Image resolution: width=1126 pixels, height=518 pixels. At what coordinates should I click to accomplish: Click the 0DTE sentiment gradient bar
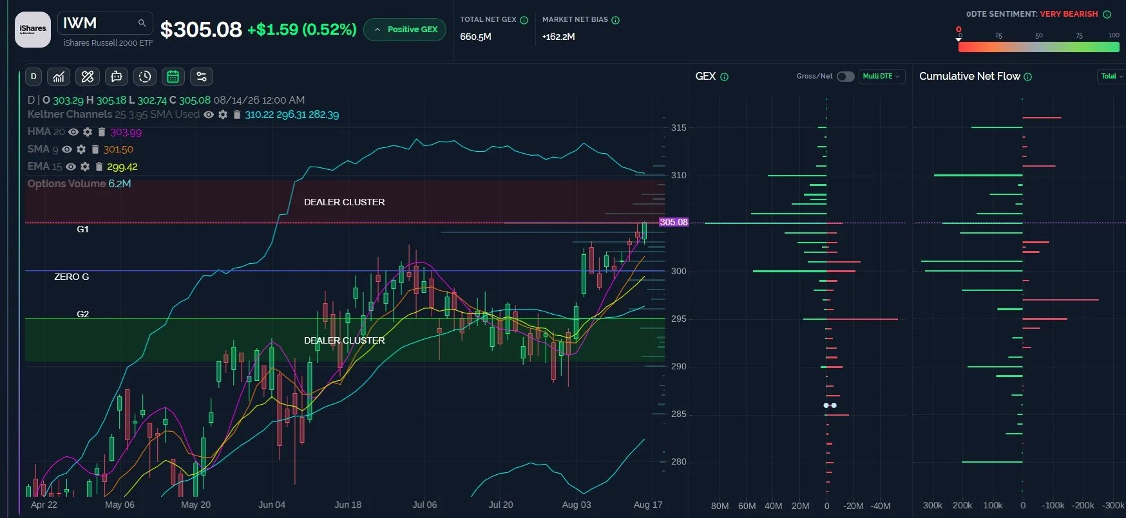tap(1038, 47)
